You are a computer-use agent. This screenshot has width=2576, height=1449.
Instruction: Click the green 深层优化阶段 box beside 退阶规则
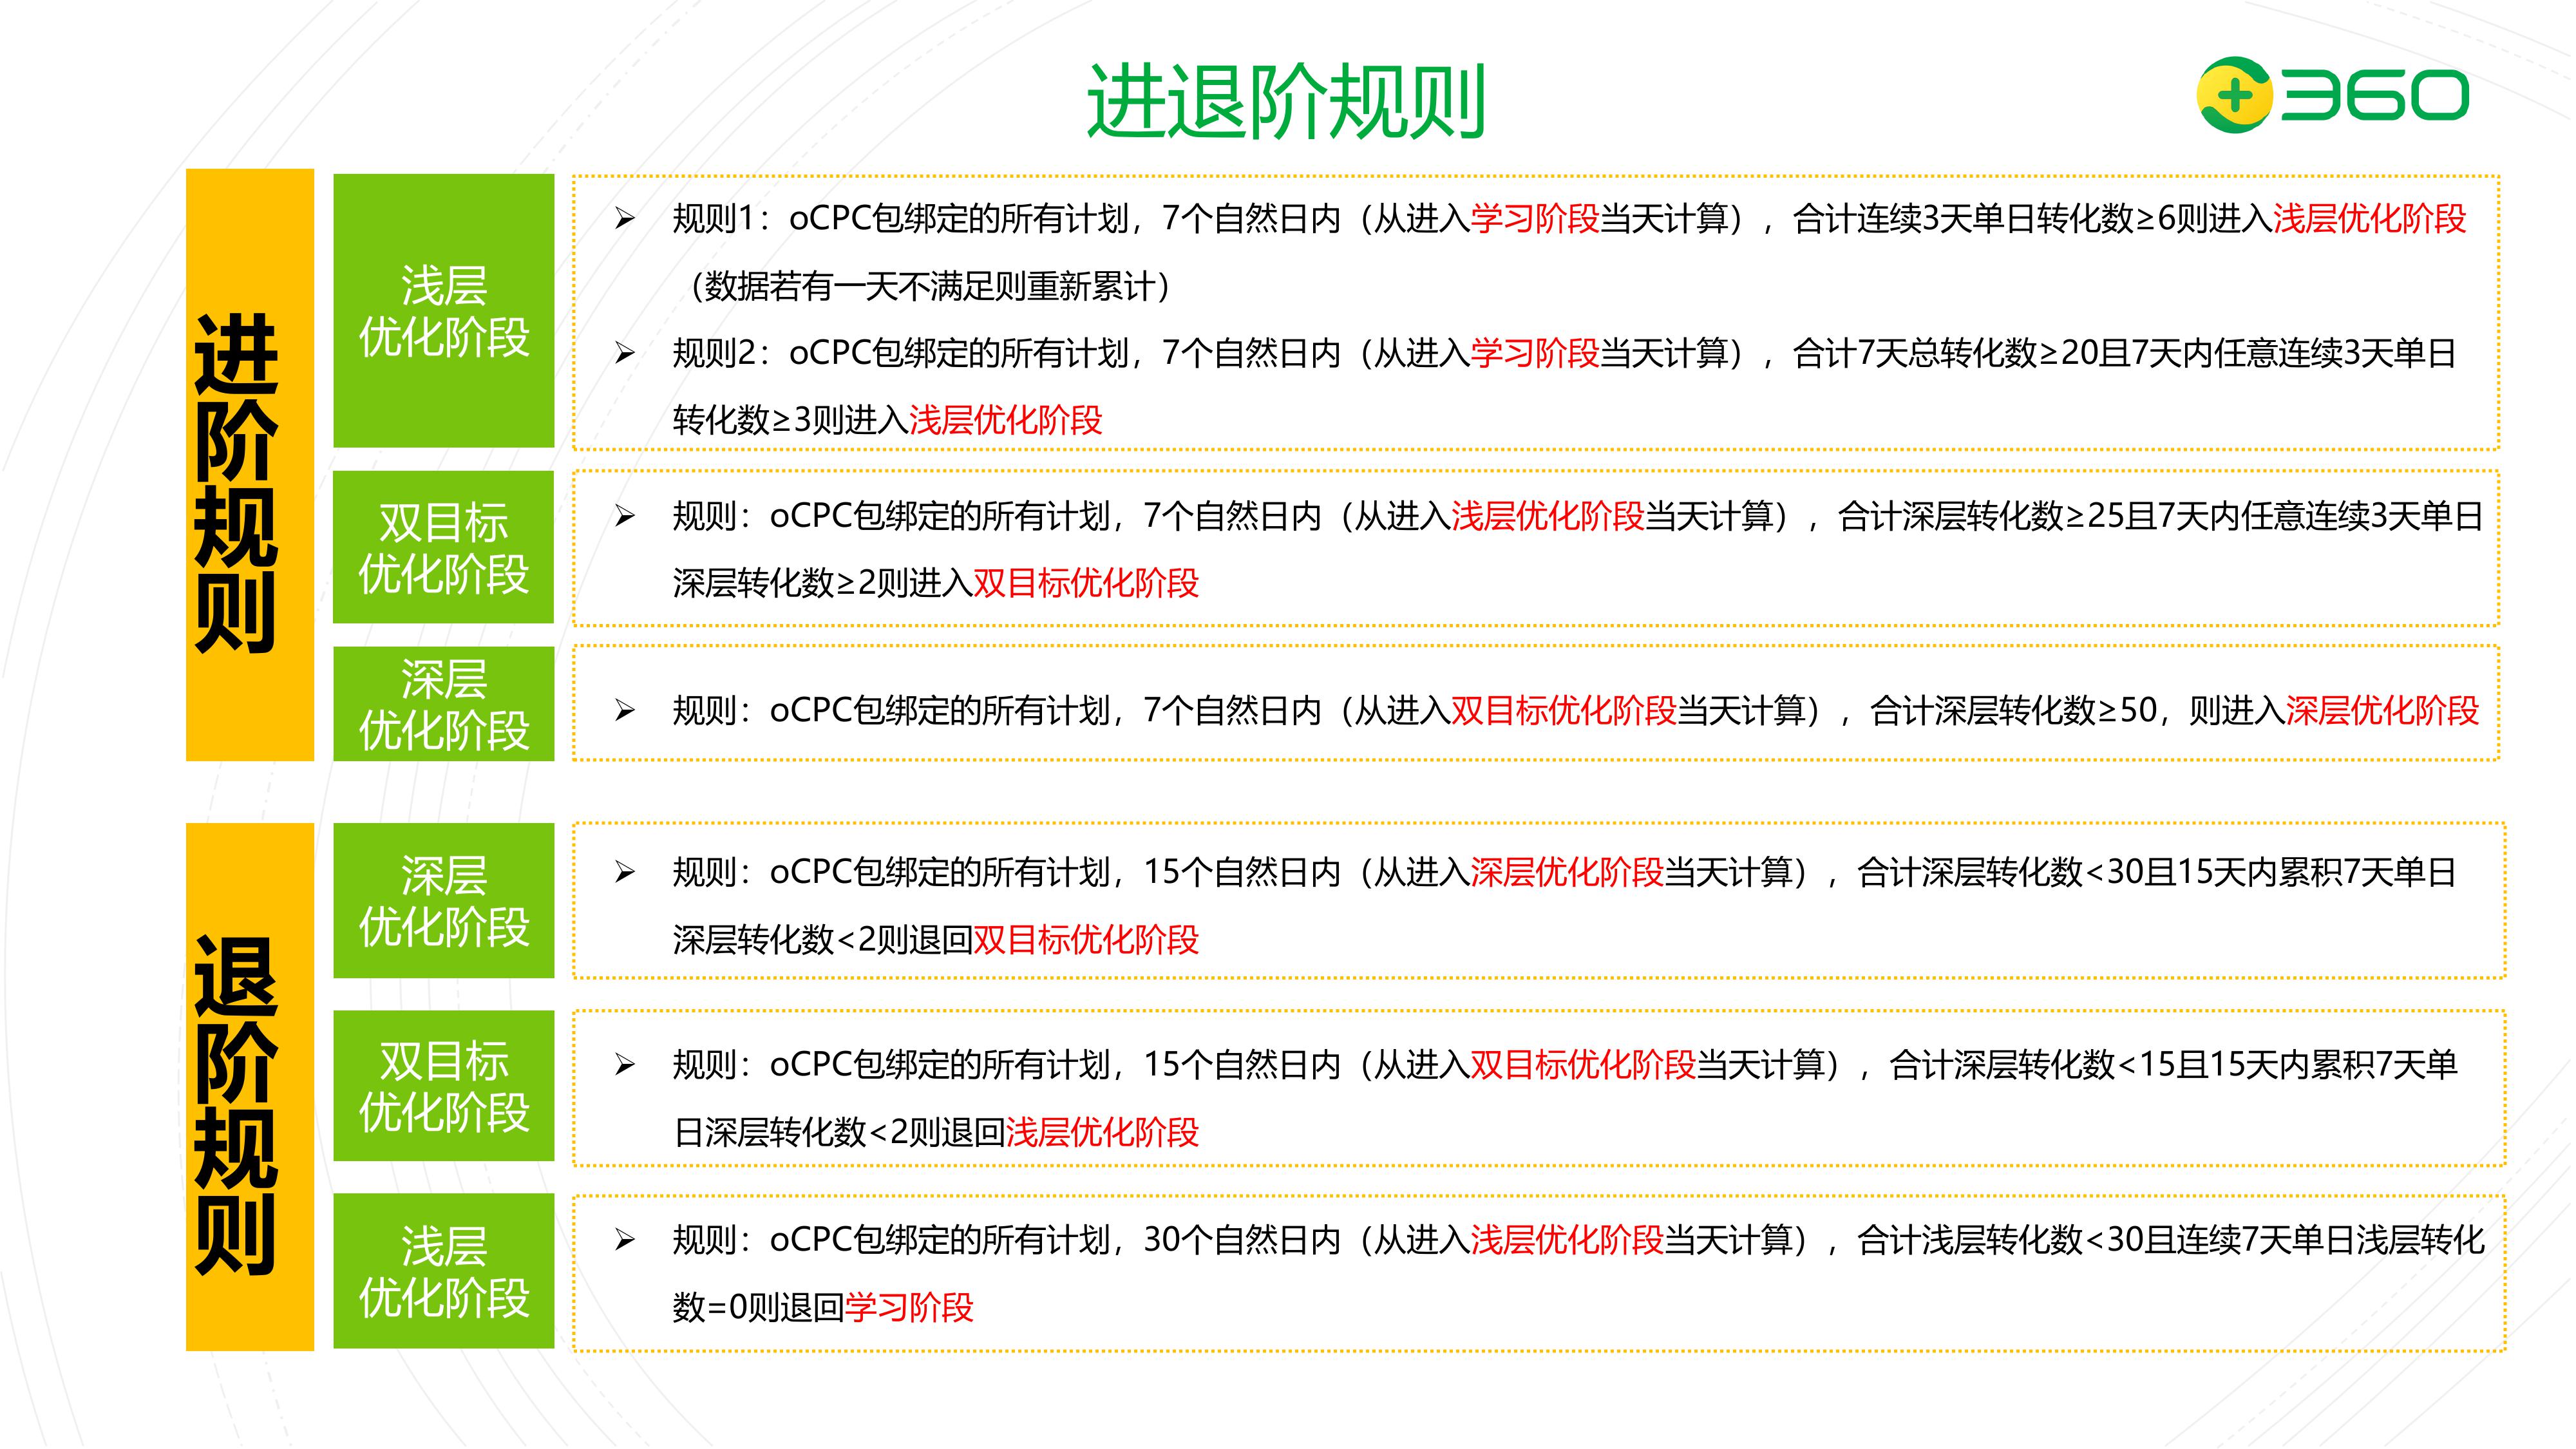coord(444,900)
